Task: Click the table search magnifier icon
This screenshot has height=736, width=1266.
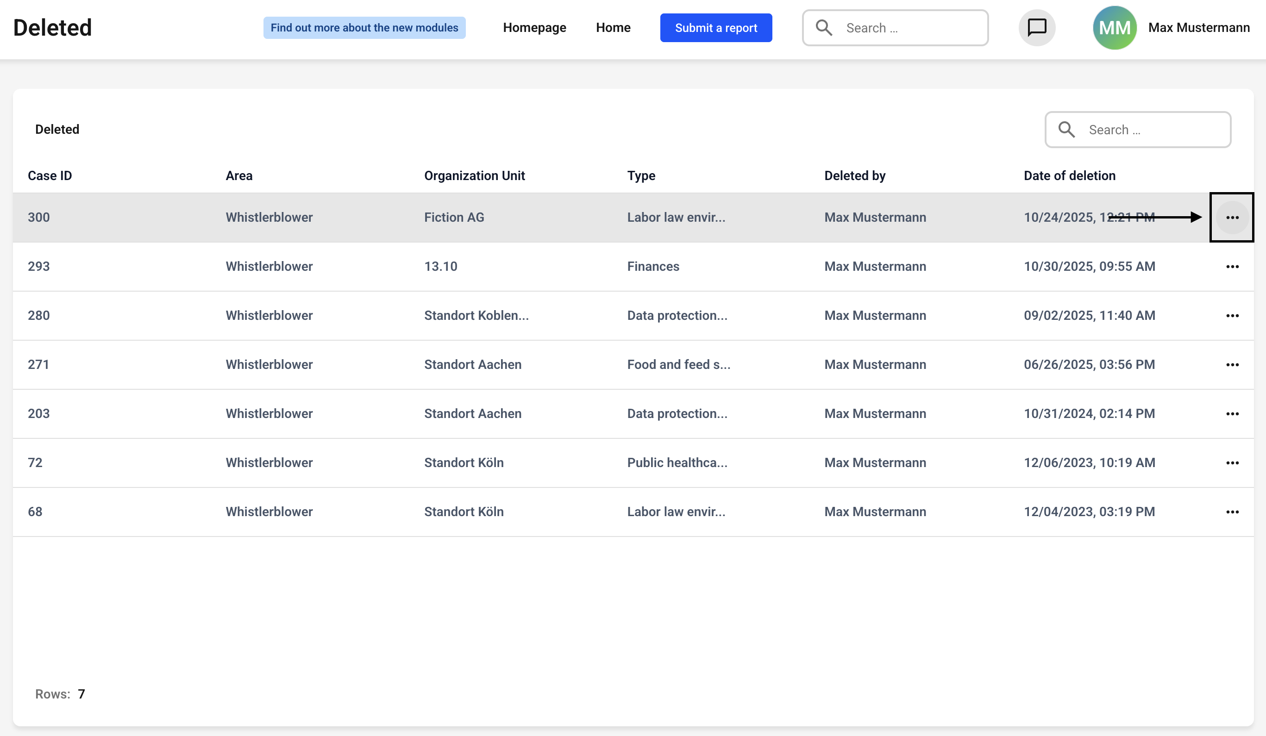Action: point(1066,130)
